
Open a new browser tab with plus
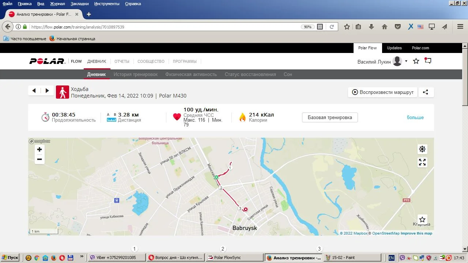click(88, 14)
